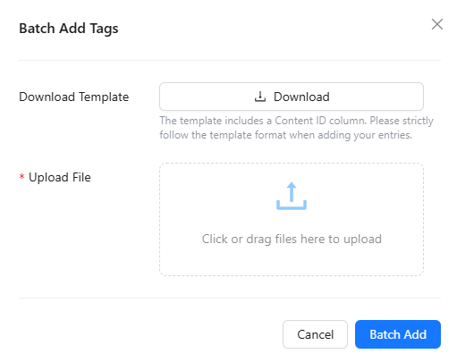
Task: Click 'follow the template format' helper line
Action: tap(285, 135)
